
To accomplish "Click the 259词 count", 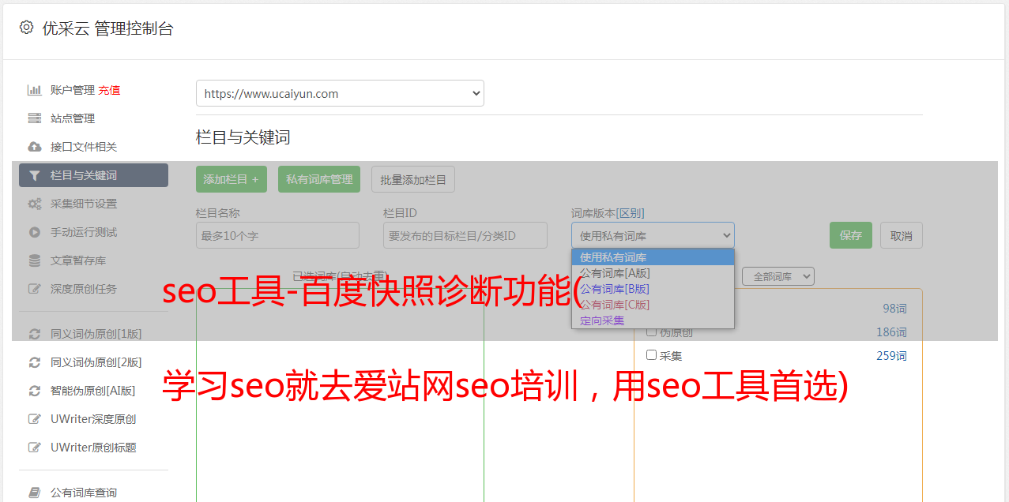I will click(891, 356).
